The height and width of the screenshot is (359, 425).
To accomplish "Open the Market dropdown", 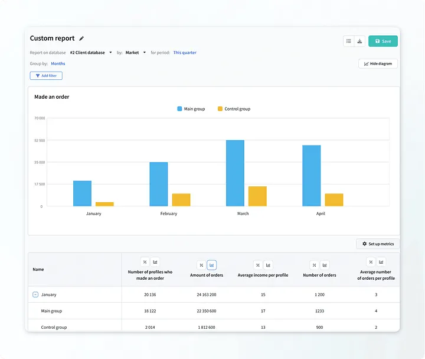I will 136,53.
